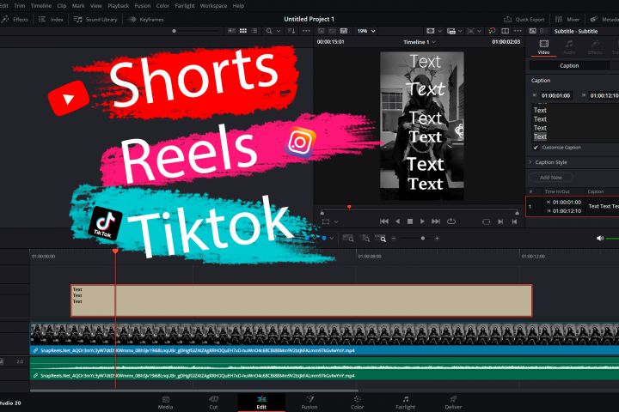
Task: Open the Clip menu
Action: click(62, 6)
